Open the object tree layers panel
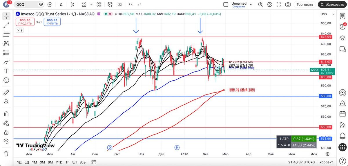The height and width of the screenshot is (166, 348). (342, 38)
